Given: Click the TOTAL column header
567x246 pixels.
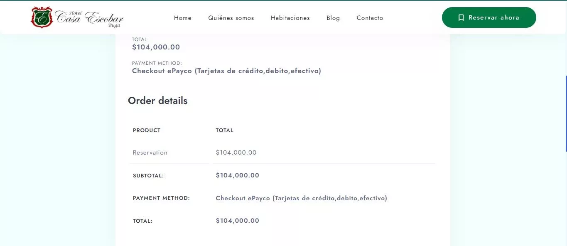Looking at the screenshot, I should point(225,130).
